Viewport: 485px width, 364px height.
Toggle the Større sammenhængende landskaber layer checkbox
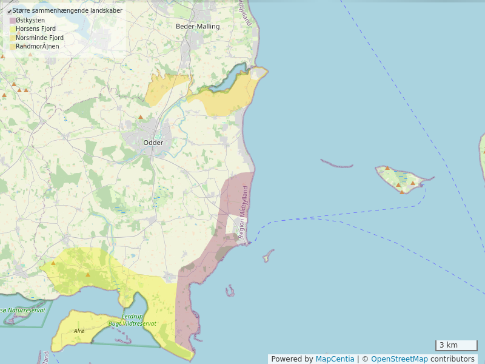[9, 11]
